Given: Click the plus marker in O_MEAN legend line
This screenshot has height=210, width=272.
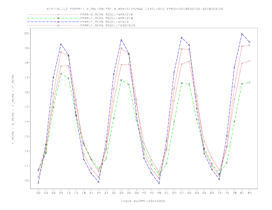Looking at the screenshot, I should [58, 14].
